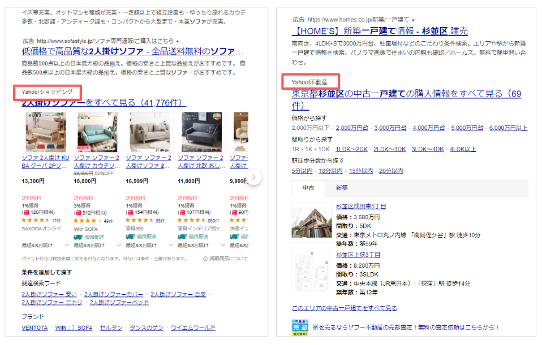This screenshot has width=542, height=345.
Task: Open the turquoise sofa product thumbnail
Action: point(97,132)
